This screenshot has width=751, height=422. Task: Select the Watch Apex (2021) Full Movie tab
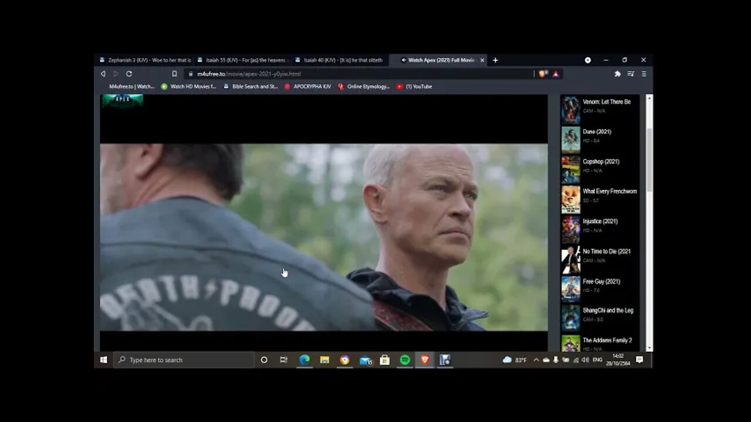click(438, 60)
